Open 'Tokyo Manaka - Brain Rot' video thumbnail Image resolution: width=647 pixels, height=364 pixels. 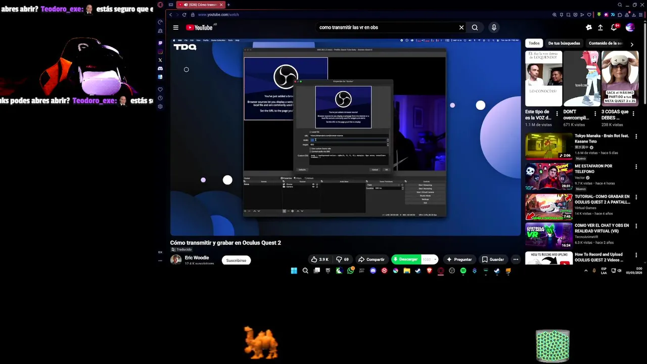pos(548,146)
